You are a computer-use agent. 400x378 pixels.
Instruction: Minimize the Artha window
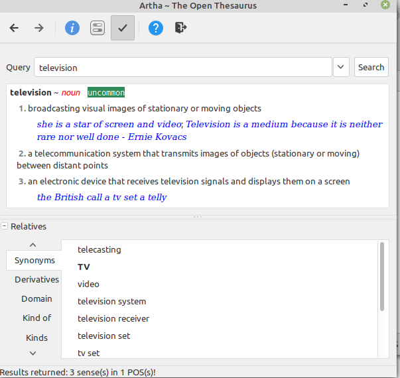tap(346, 5)
